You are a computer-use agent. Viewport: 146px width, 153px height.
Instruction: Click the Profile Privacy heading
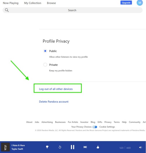click(x=56, y=41)
